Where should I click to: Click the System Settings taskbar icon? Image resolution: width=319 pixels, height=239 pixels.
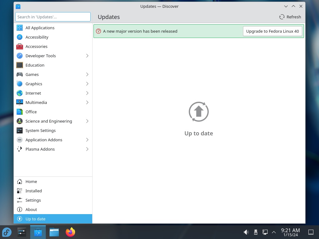[x=21, y=232]
